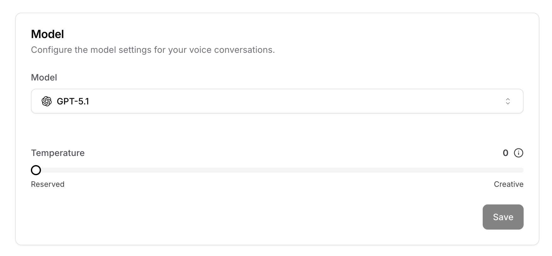
Task: Open the model list using the up-down chevron
Action: click(508, 101)
